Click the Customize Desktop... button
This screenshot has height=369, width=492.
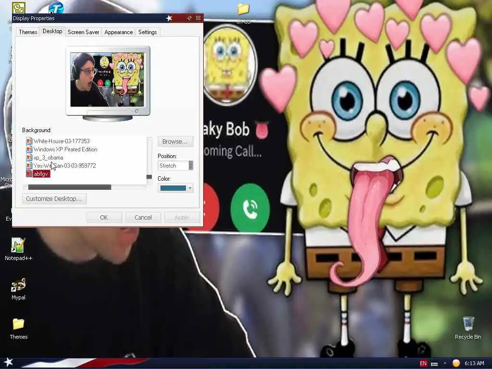click(x=54, y=198)
